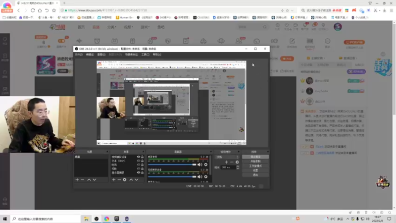Screen dimensions: 396x223
Task: Remove the selected scene with the minus icon
Action: pyautogui.click(x=83, y=179)
